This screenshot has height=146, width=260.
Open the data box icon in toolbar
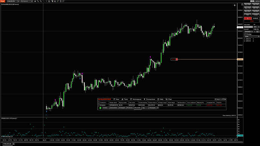[x=49, y=1]
